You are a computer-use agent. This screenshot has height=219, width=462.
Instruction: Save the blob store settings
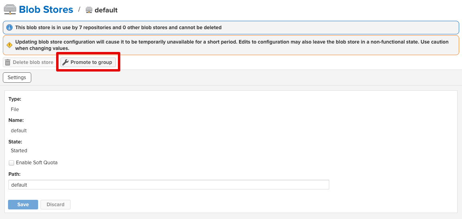(23, 205)
